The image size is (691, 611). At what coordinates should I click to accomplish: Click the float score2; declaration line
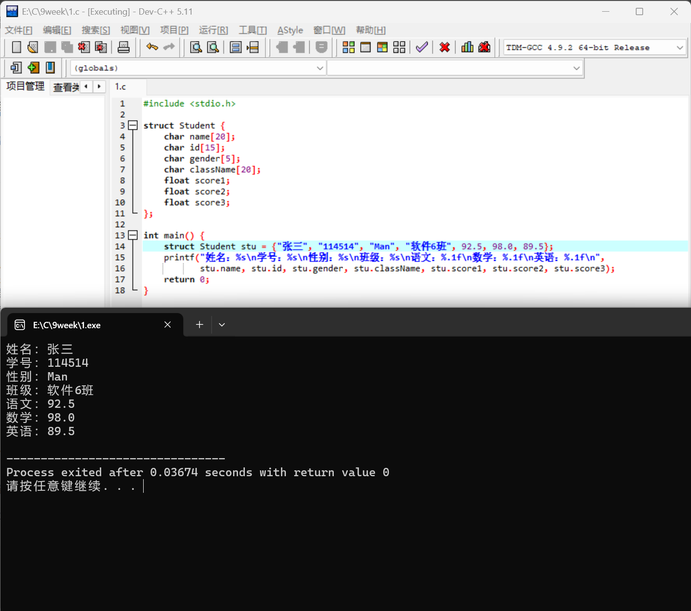click(x=197, y=191)
